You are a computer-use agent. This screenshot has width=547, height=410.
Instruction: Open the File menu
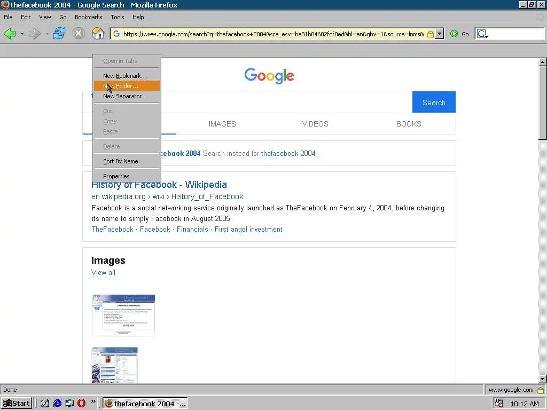8,17
